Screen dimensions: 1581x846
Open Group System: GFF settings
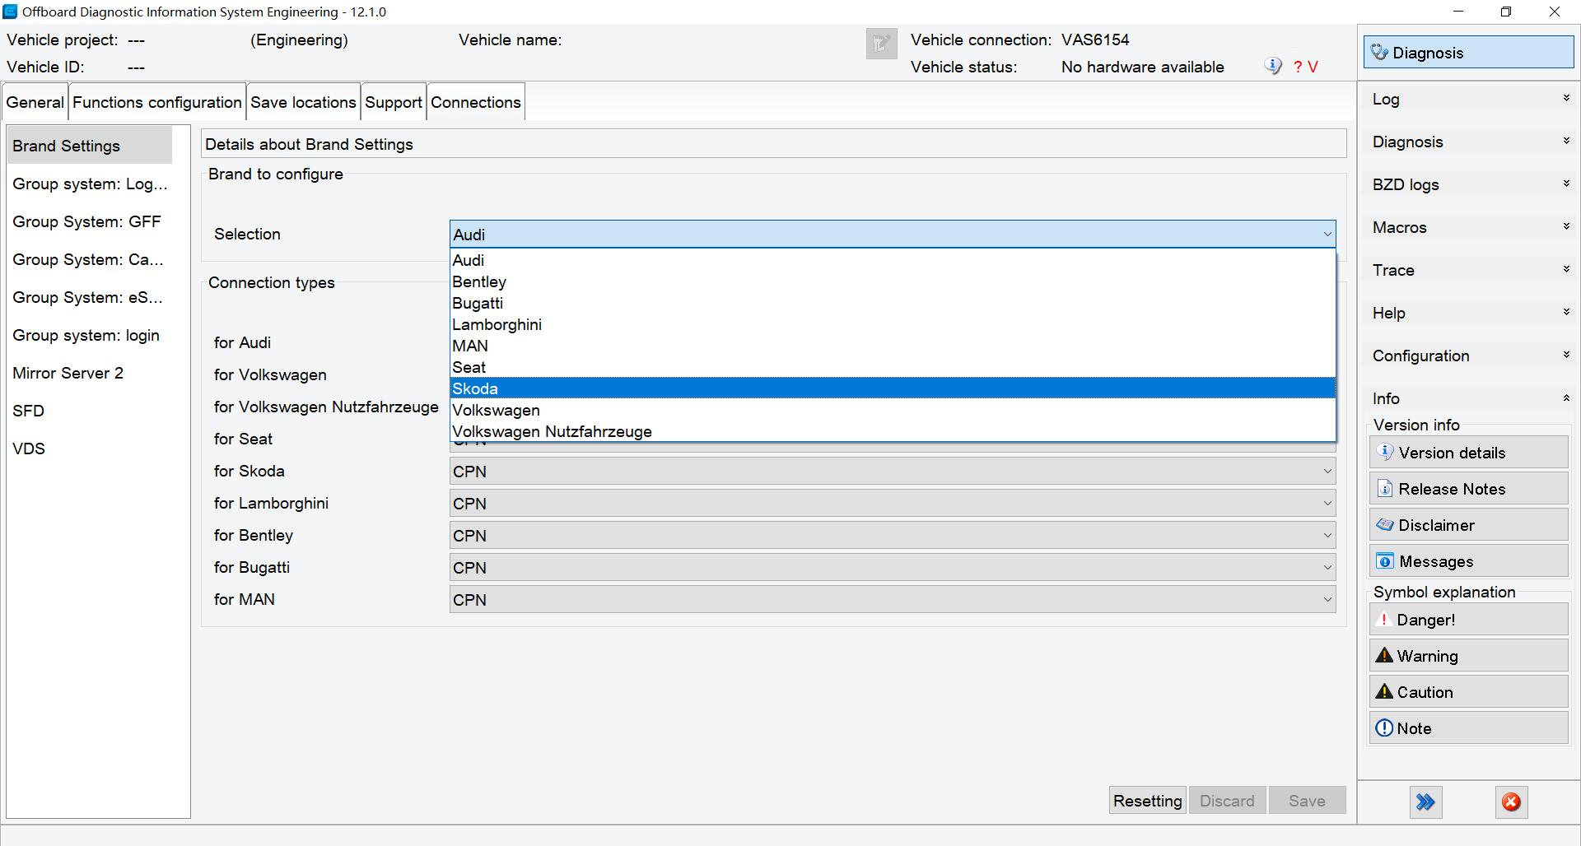[x=87, y=221]
